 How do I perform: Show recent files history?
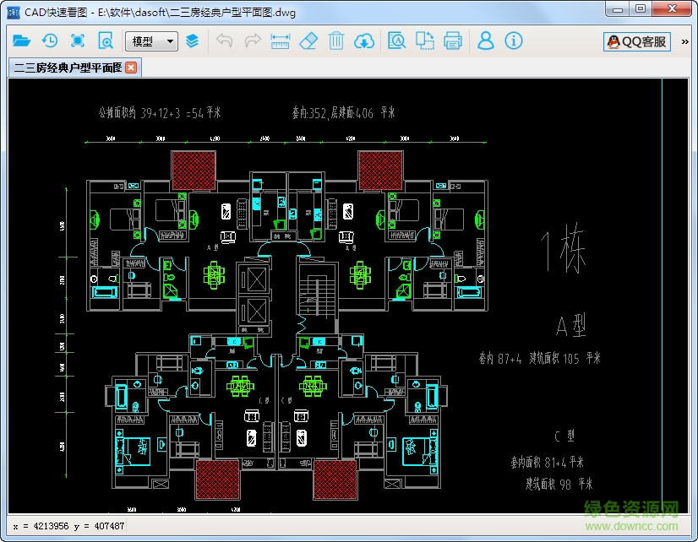pos(50,41)
